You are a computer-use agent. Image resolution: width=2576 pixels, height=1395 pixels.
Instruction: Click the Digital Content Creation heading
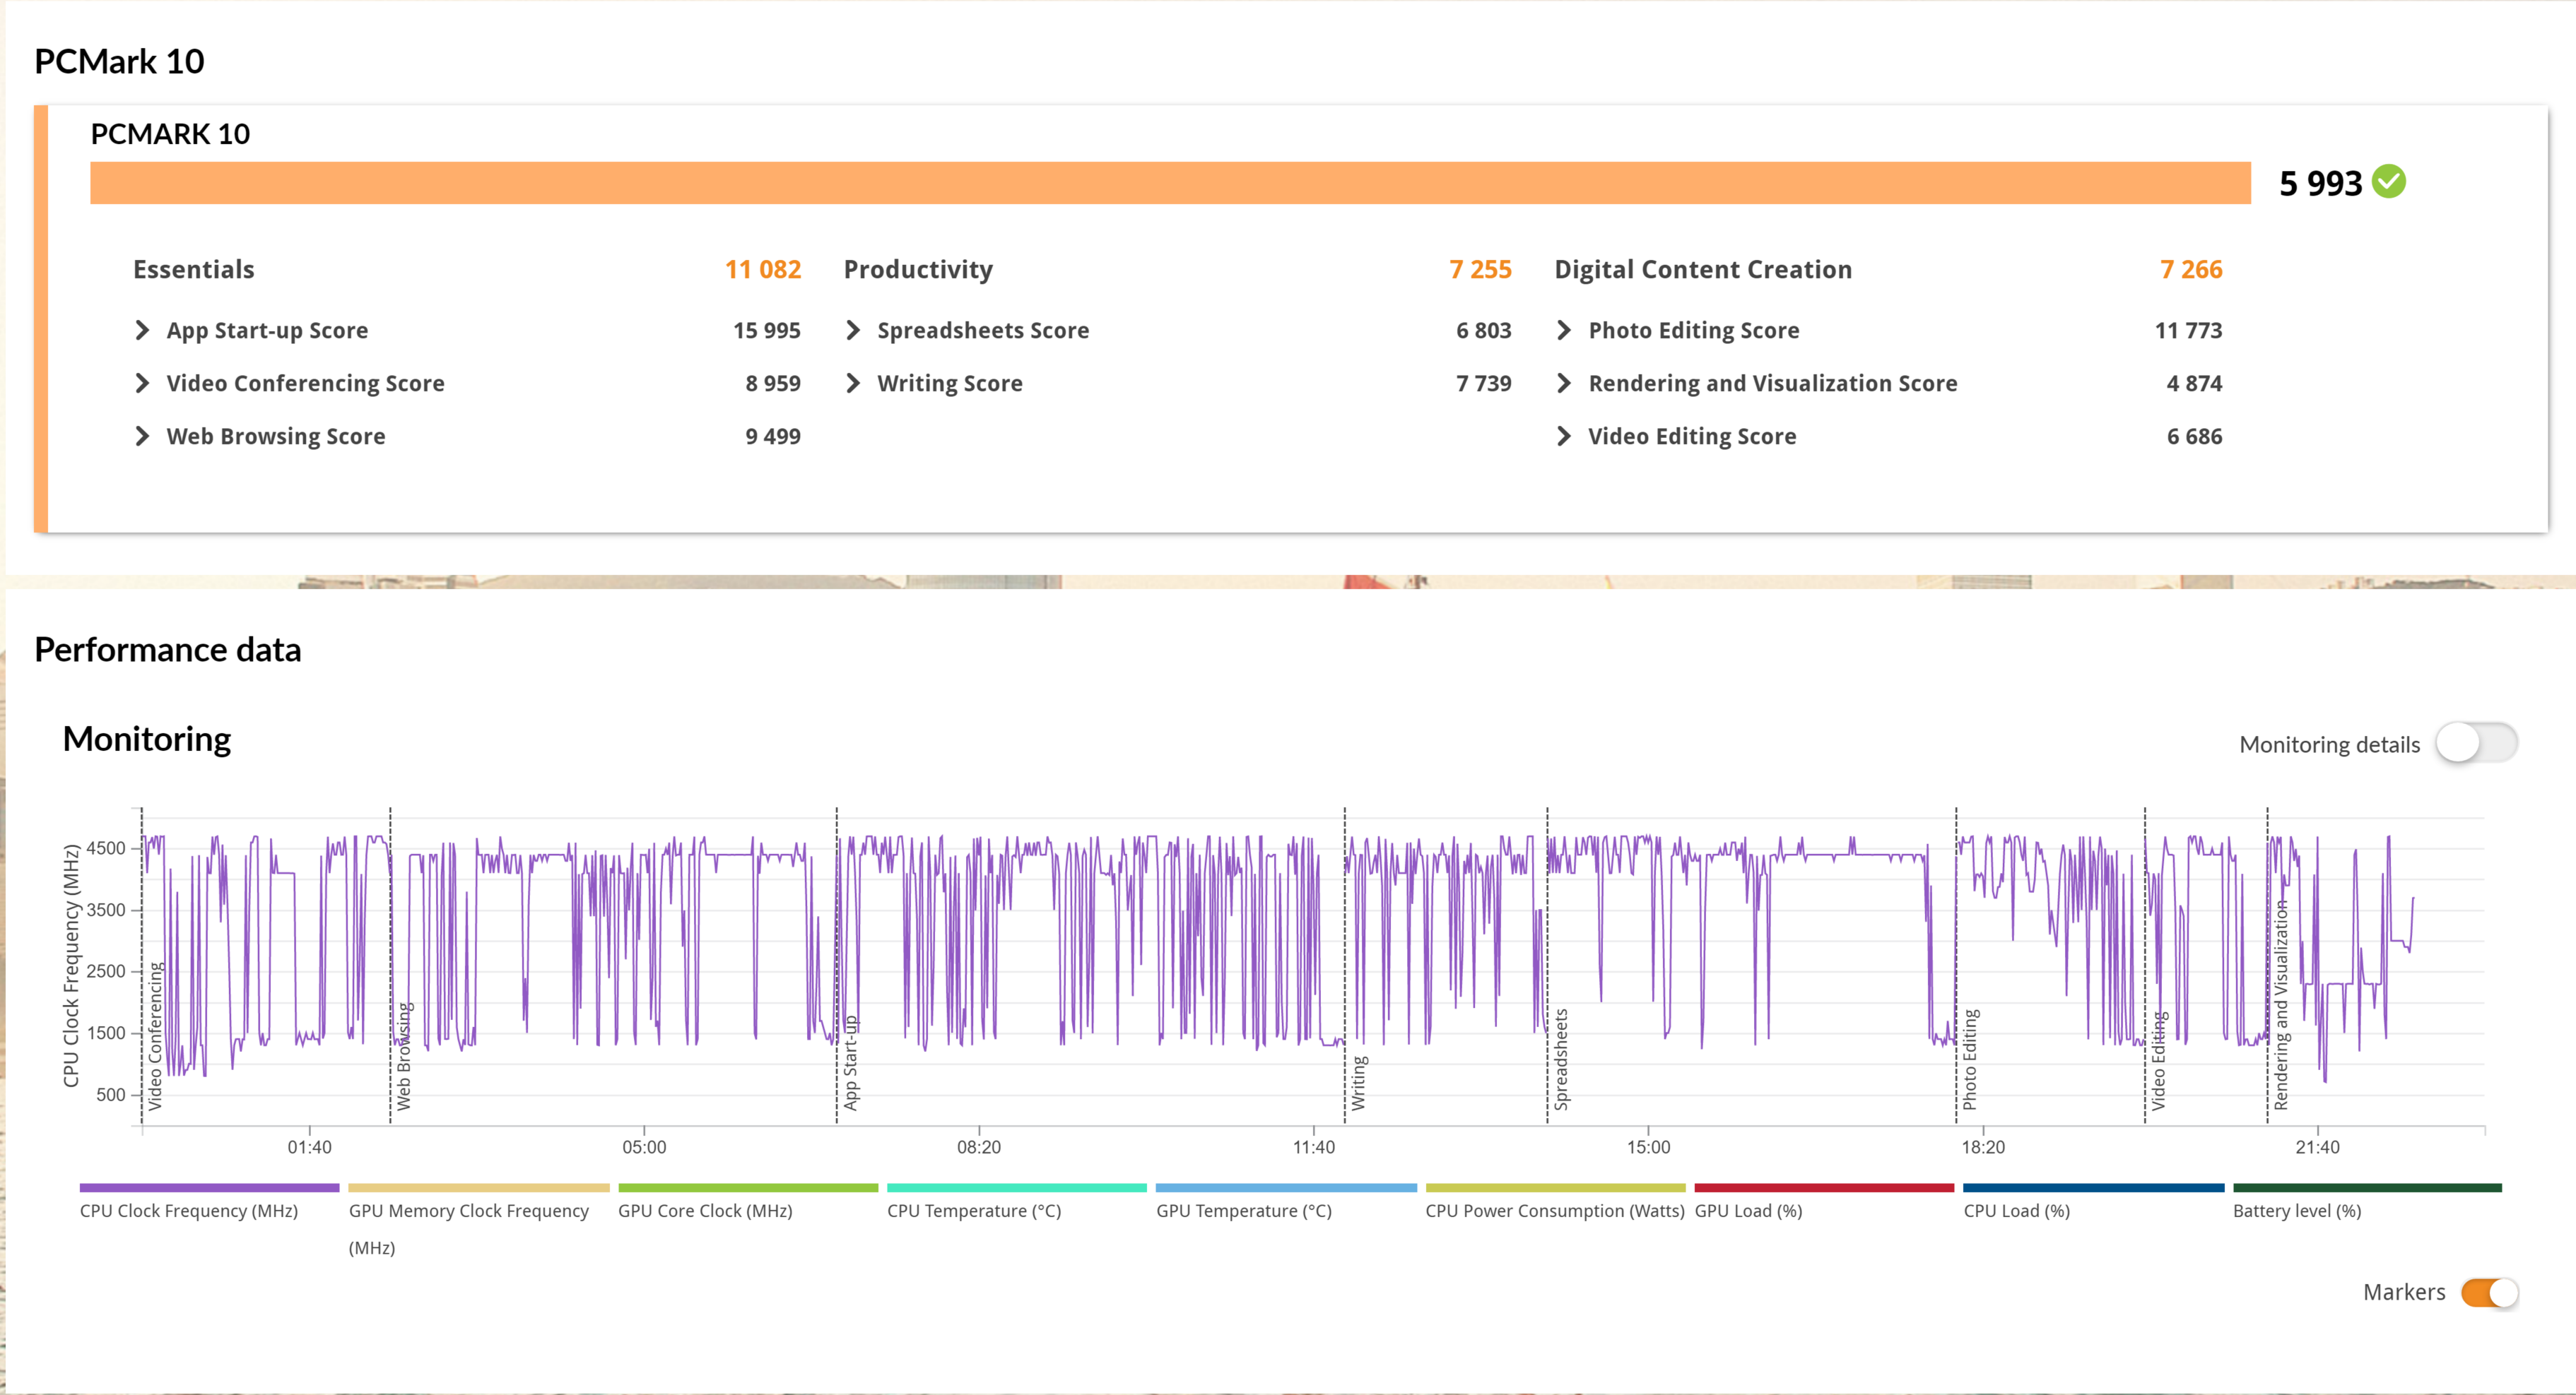click(x=1703, y=270)
